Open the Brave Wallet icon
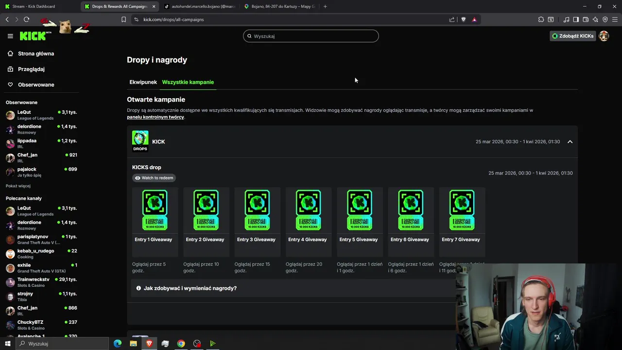Image resolution: width=622 pixels, height=350 pixels. (x=586, y=19)
